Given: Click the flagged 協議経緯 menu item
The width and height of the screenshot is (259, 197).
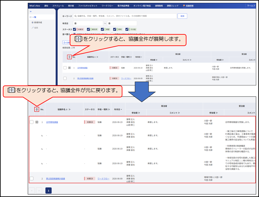Looking at the screenshot, I should (188, 6).
